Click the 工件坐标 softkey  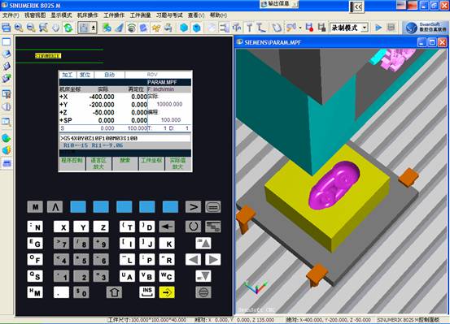[x=151, y=163]
